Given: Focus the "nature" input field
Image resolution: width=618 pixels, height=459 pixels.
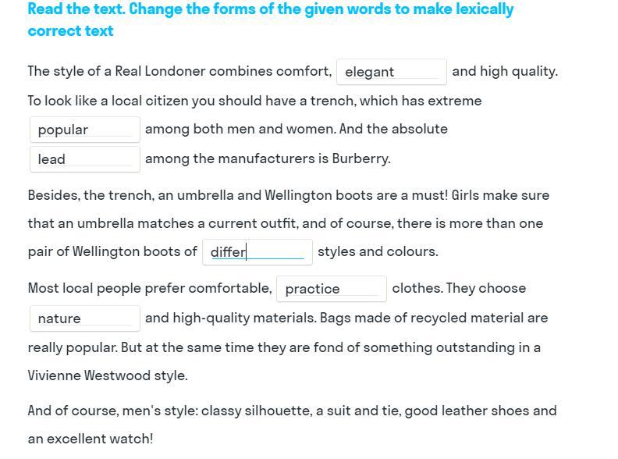Looking at the screenshot, I should pyautogui.click(x=84, y=318).
